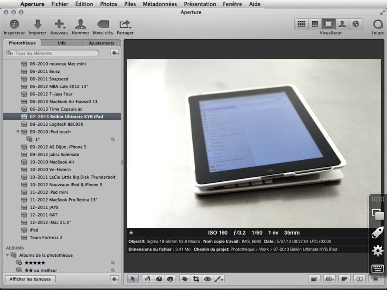Select the five-star smart album

(x=62, y=263)
